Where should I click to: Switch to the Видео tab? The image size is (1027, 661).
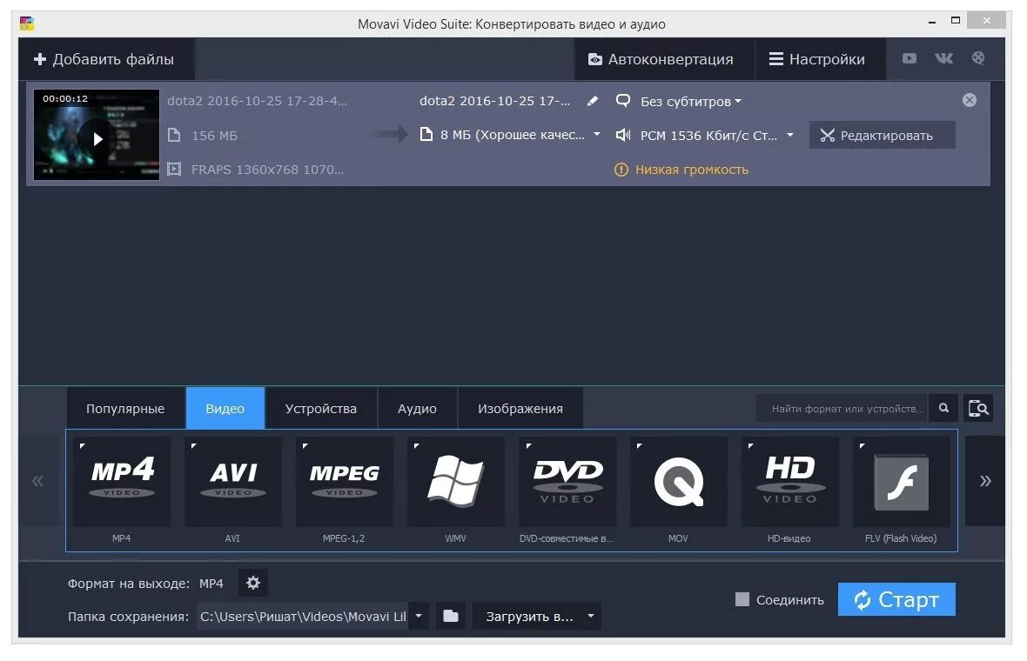coord(225,409)
